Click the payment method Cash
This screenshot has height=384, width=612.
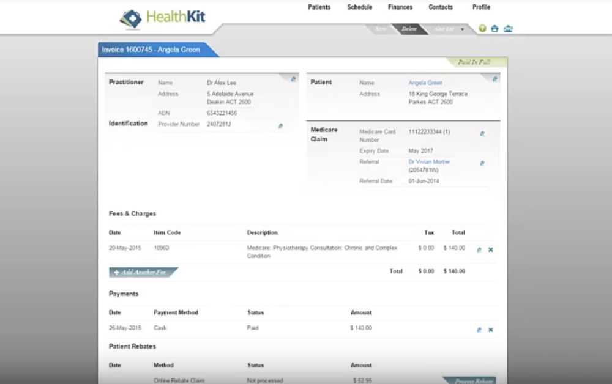point(160,328)
